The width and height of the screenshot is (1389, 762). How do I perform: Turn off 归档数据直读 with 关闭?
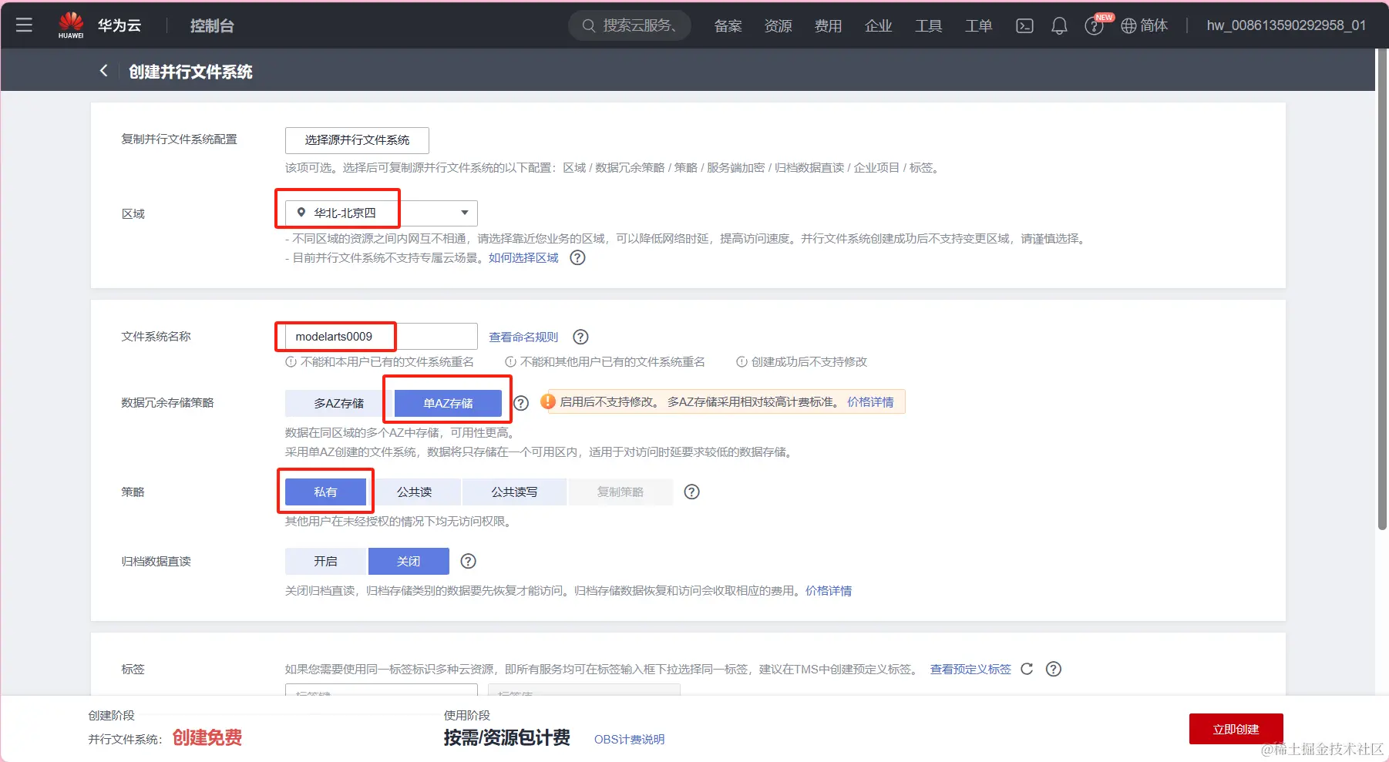click(x=409, y=561)
